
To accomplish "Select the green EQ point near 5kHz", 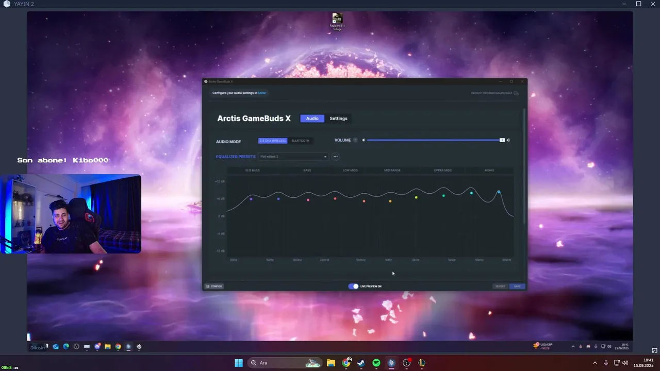I will (x=443, y=195).
